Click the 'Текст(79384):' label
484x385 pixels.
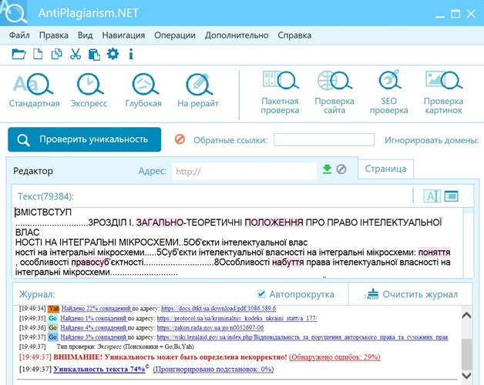[x=46, y=196]
